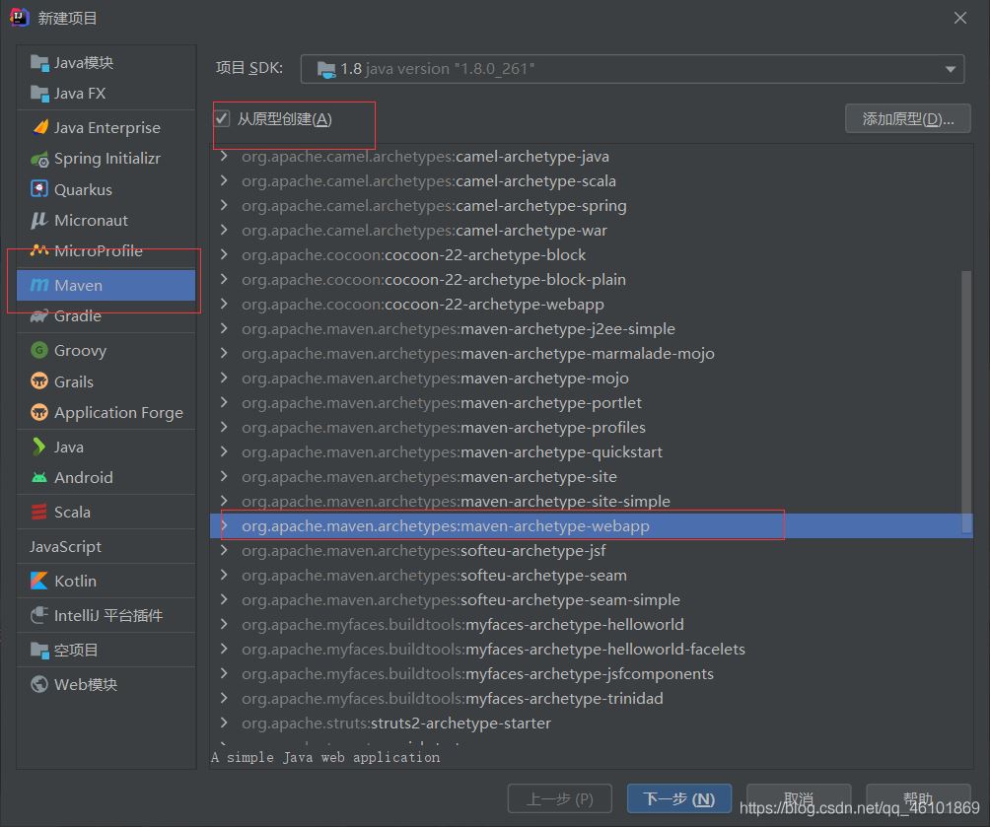Select myfaces-archetype-helloworld-facelets row

pos(591,649)
